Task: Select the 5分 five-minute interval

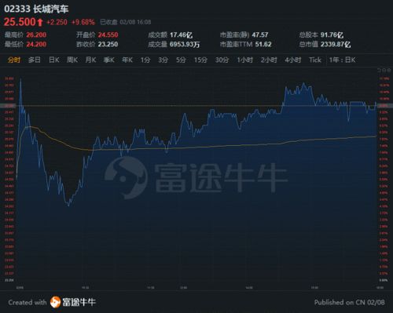Action: (181, 60)
